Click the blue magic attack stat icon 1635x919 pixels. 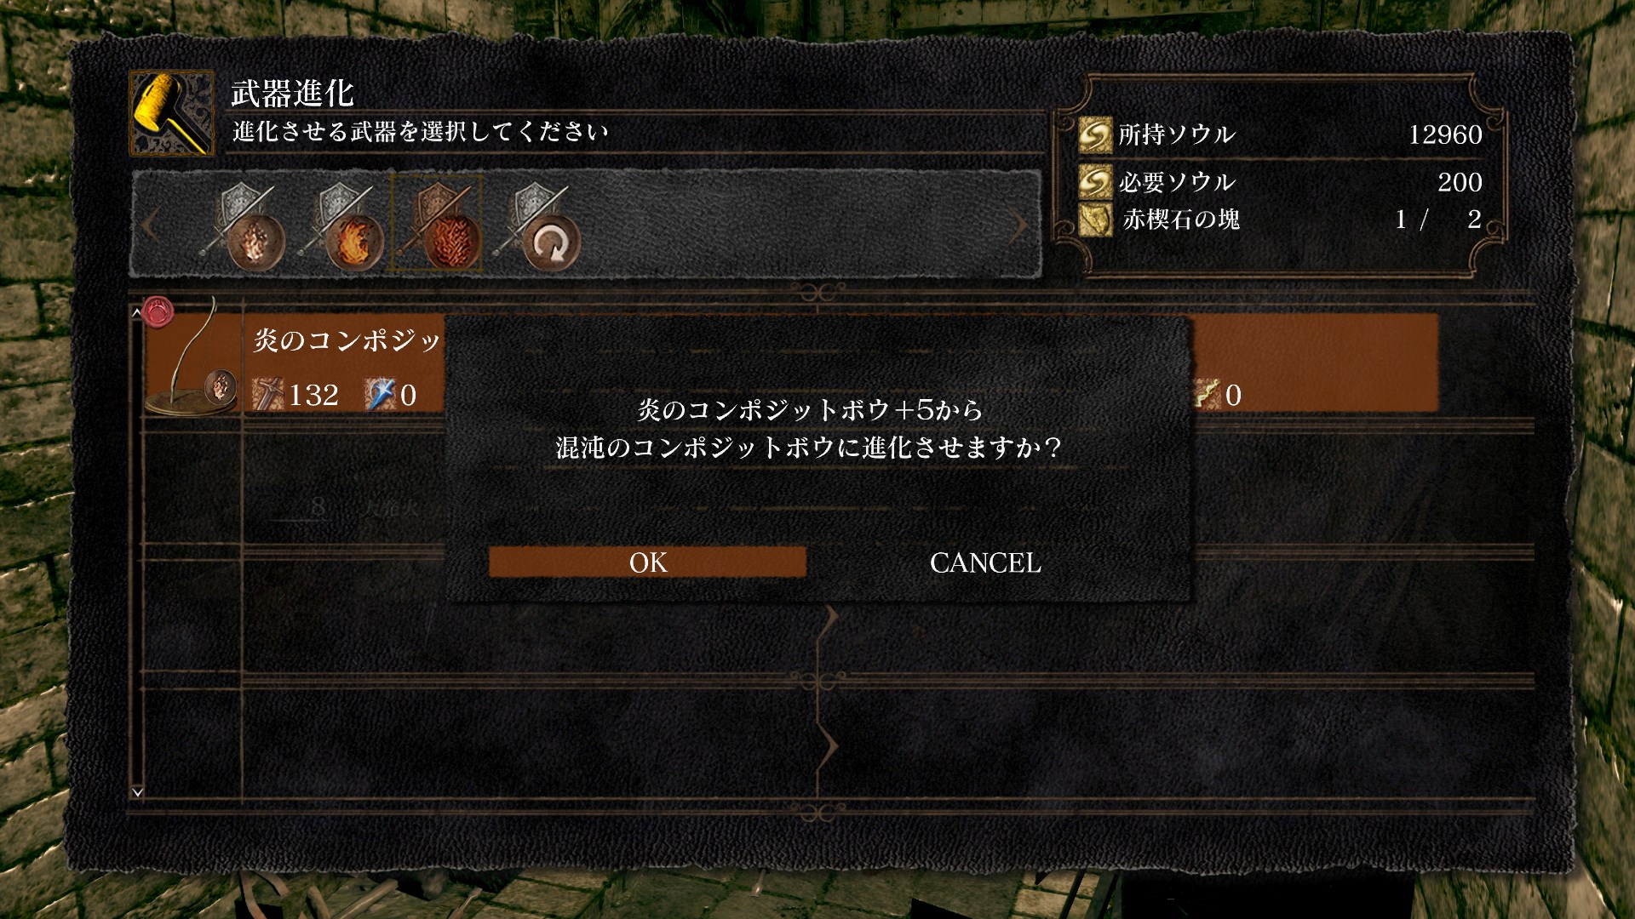pos(381,394)
